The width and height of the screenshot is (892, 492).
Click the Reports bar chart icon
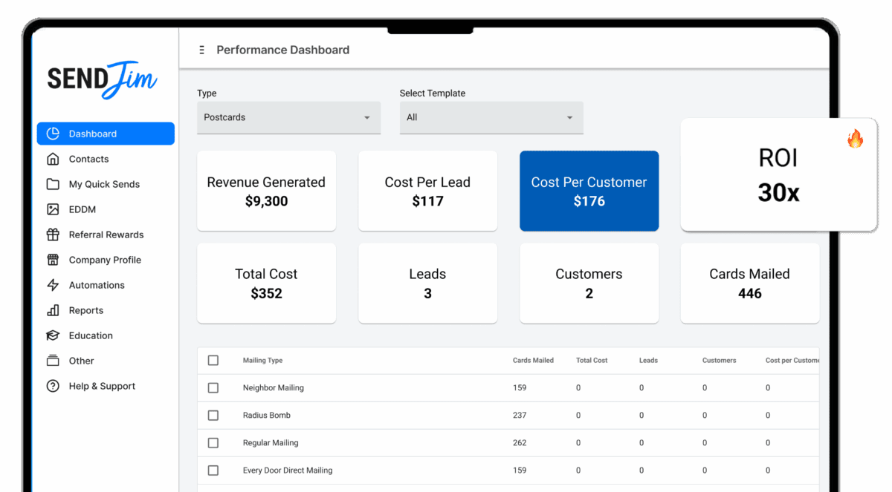(53, 310)
